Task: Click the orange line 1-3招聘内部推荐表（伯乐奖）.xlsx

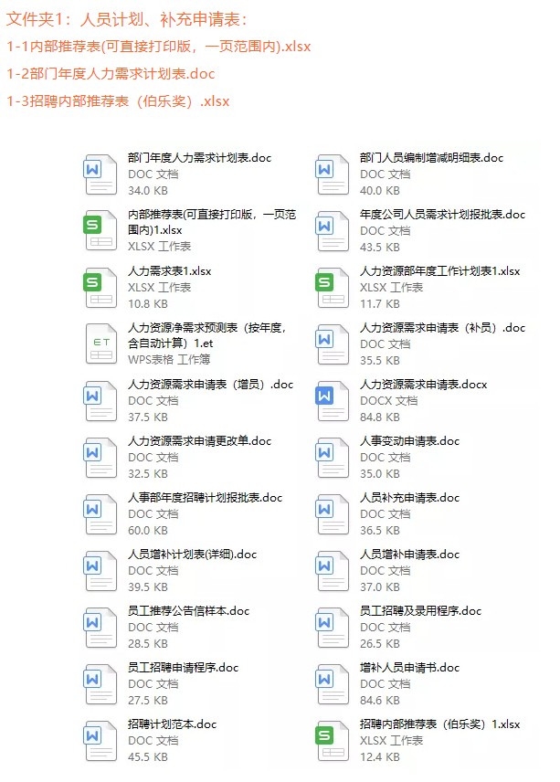Action: pos(118,101)
